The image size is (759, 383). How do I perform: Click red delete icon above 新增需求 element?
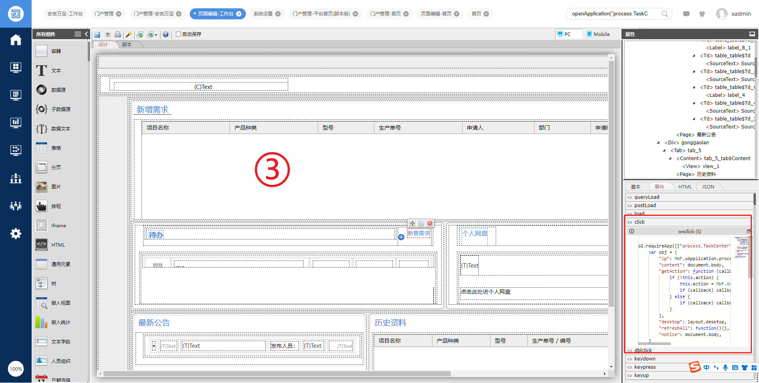(430, 223)
